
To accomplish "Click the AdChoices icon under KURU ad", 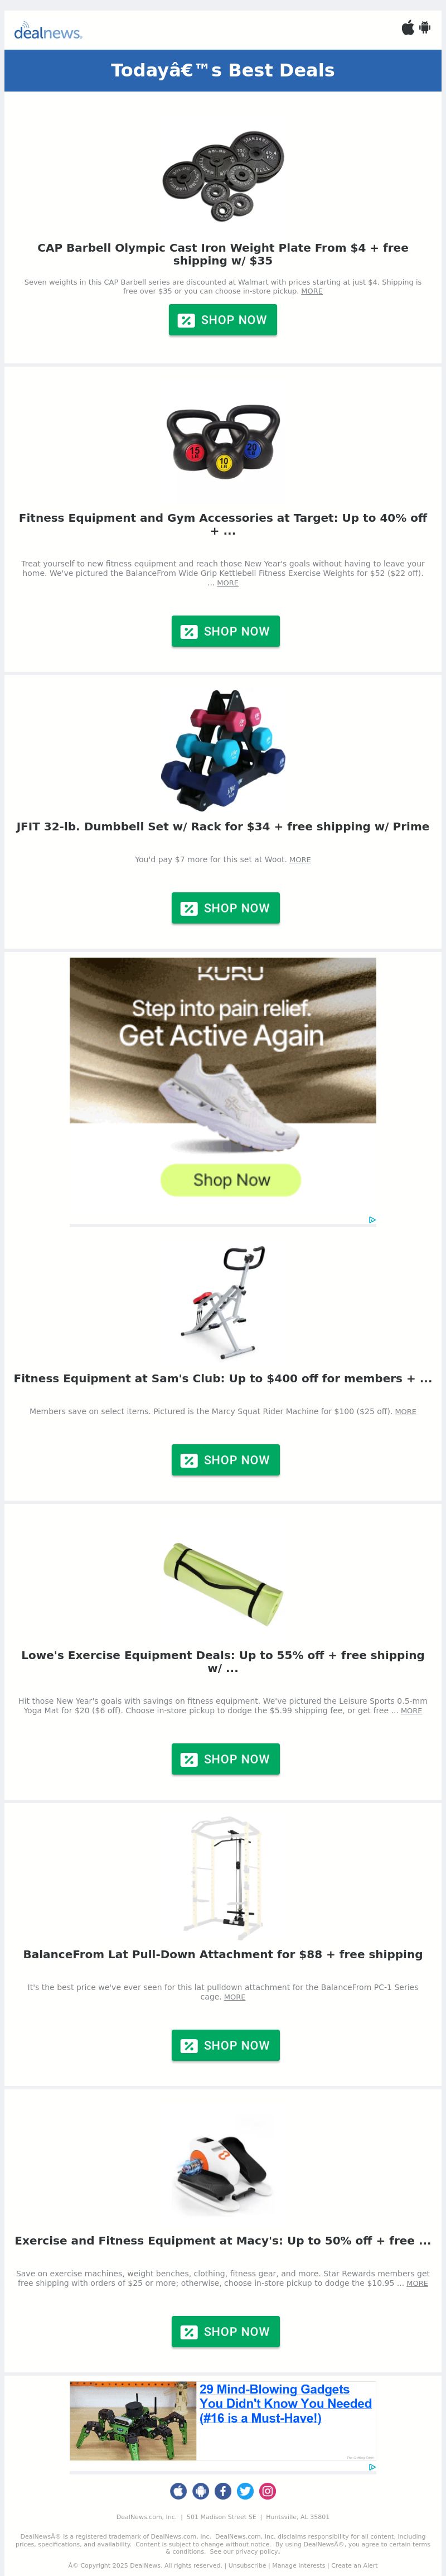I will click(372, 1220).
